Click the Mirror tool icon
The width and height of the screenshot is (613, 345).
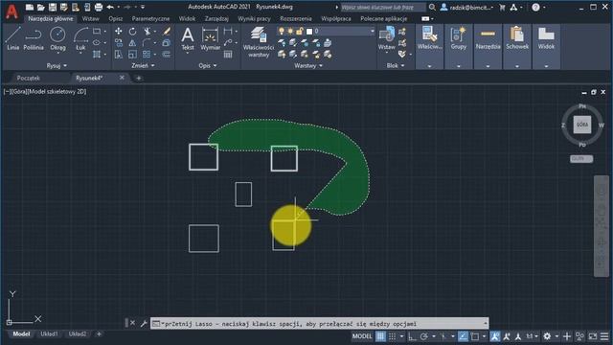click(x=133, y=42)
